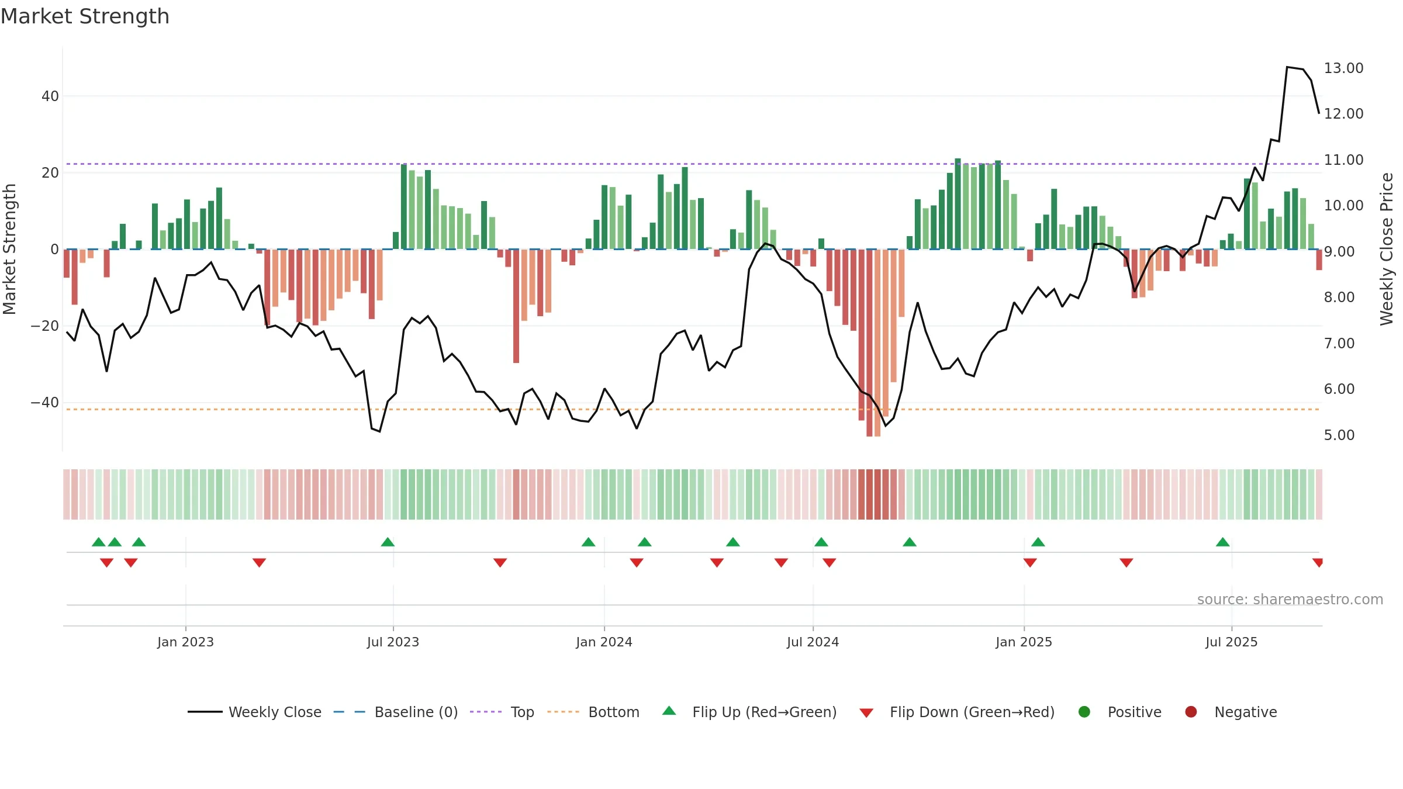Click the red Negative circle in legend

1191,712
